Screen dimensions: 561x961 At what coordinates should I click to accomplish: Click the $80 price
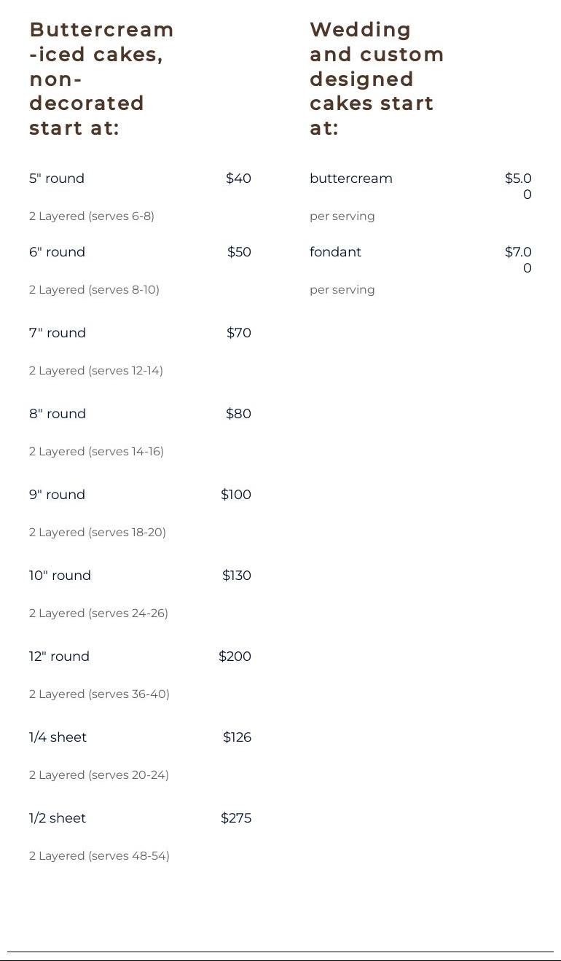pos(238,414)
